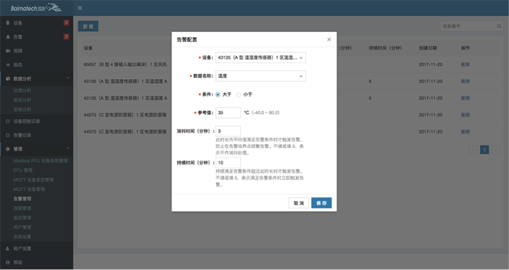Open 用户管理 menu item
Screen dimensions: 509x270
23,227
